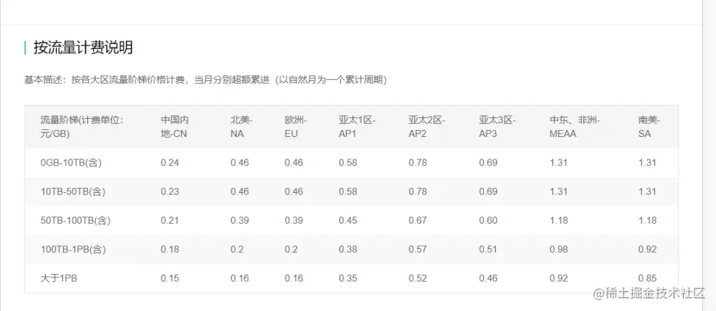
Task: Click the 亚太3区-AP3 column header
Action: [497, 127]
